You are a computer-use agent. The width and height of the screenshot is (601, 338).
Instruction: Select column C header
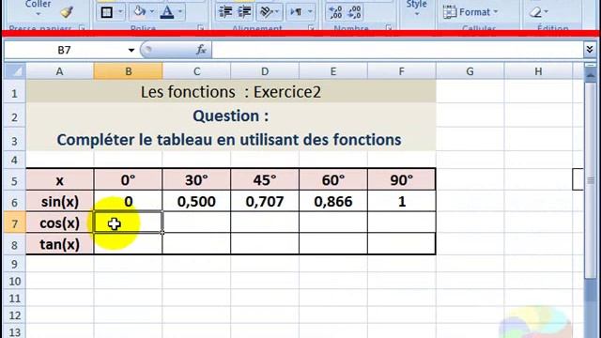tap(196, 71)
